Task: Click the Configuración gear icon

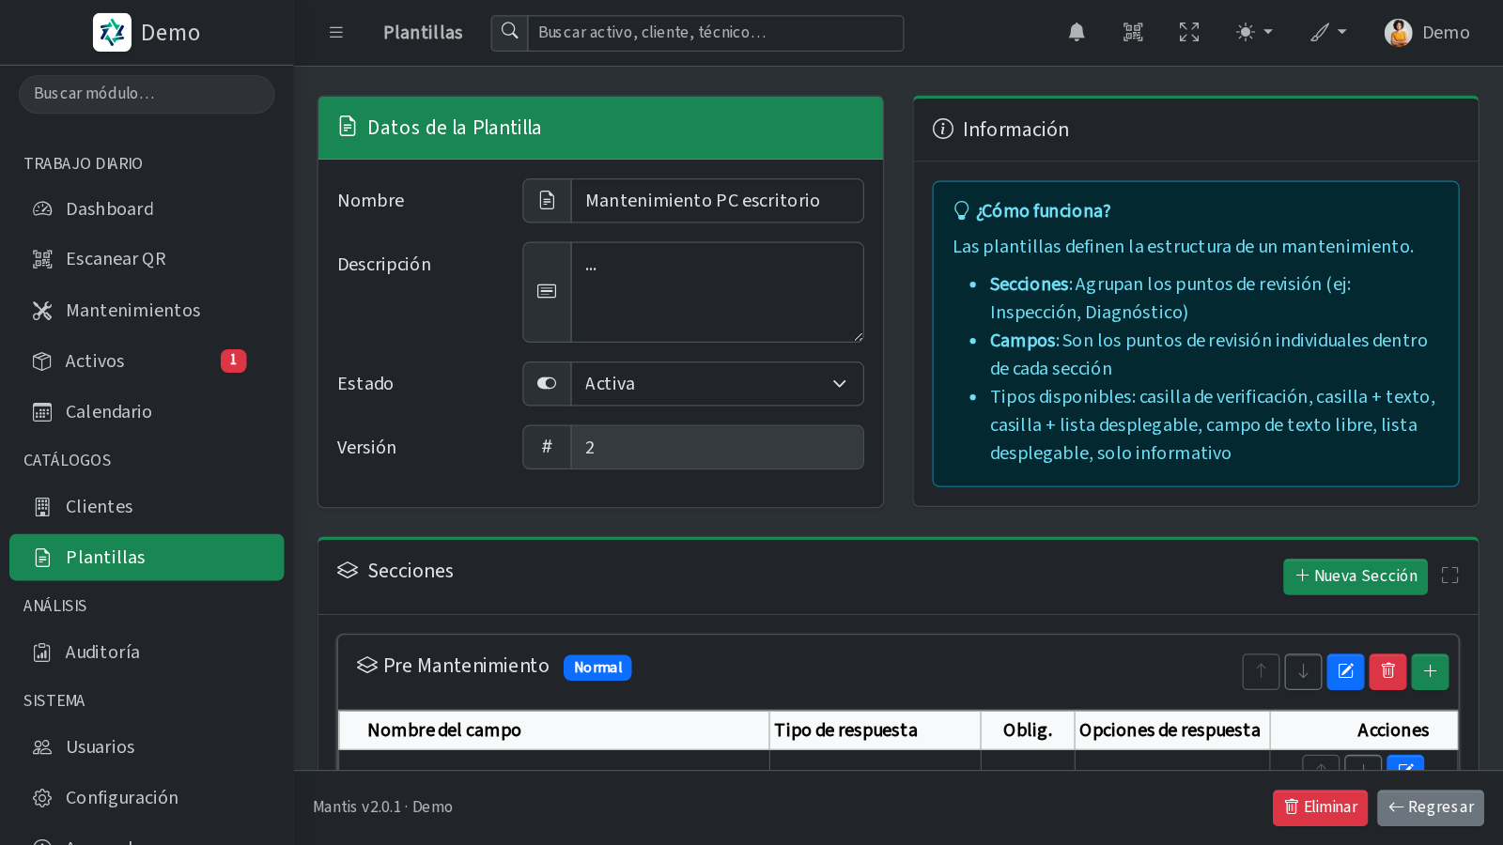Action: click(x=42, y=797)
